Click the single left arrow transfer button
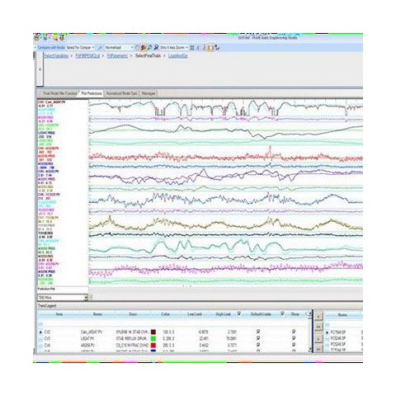This screenshot has width=396, height=396. pos(318,317)
